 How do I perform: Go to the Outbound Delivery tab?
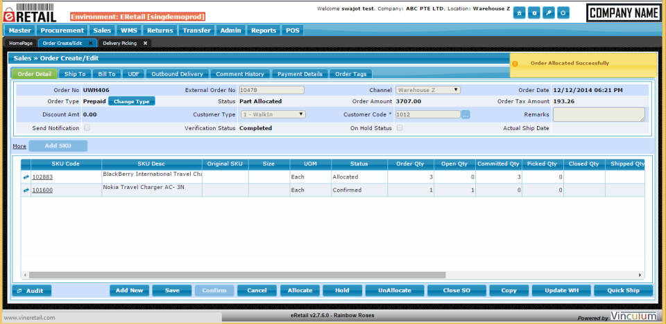tap(177, 74)
